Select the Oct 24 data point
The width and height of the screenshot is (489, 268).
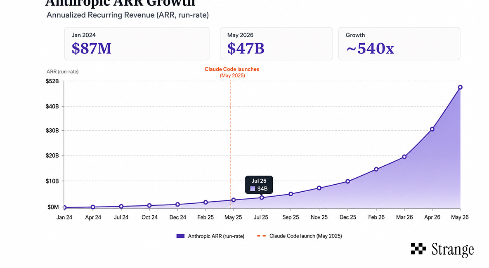click(x=149, y=205)
